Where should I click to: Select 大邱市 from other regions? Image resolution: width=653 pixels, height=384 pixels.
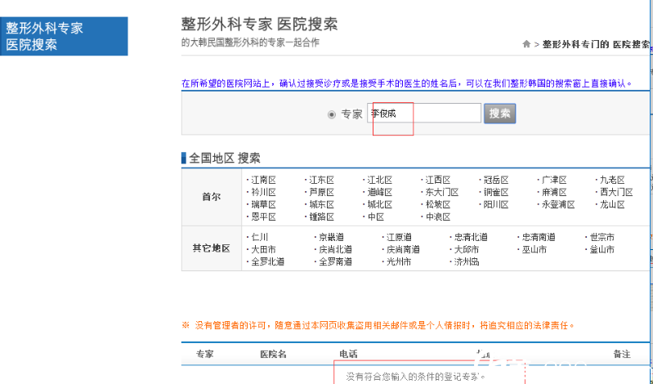(x=467, y=249)
